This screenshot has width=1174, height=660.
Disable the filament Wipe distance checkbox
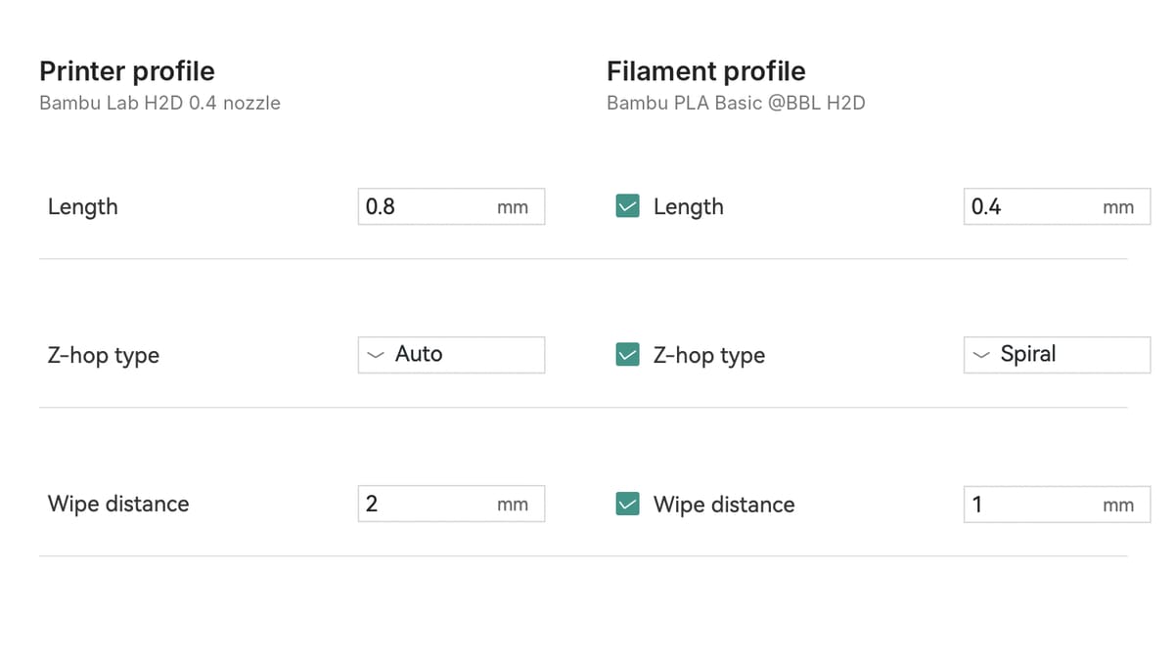tap(627, 504)
